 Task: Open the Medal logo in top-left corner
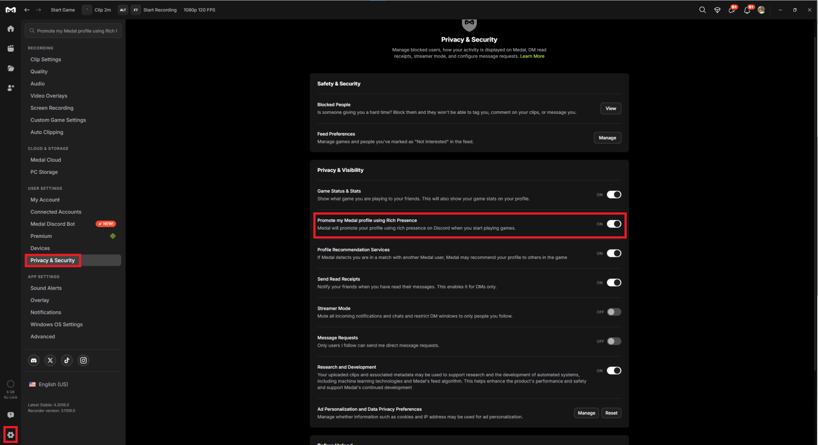[x=10, y=10]
